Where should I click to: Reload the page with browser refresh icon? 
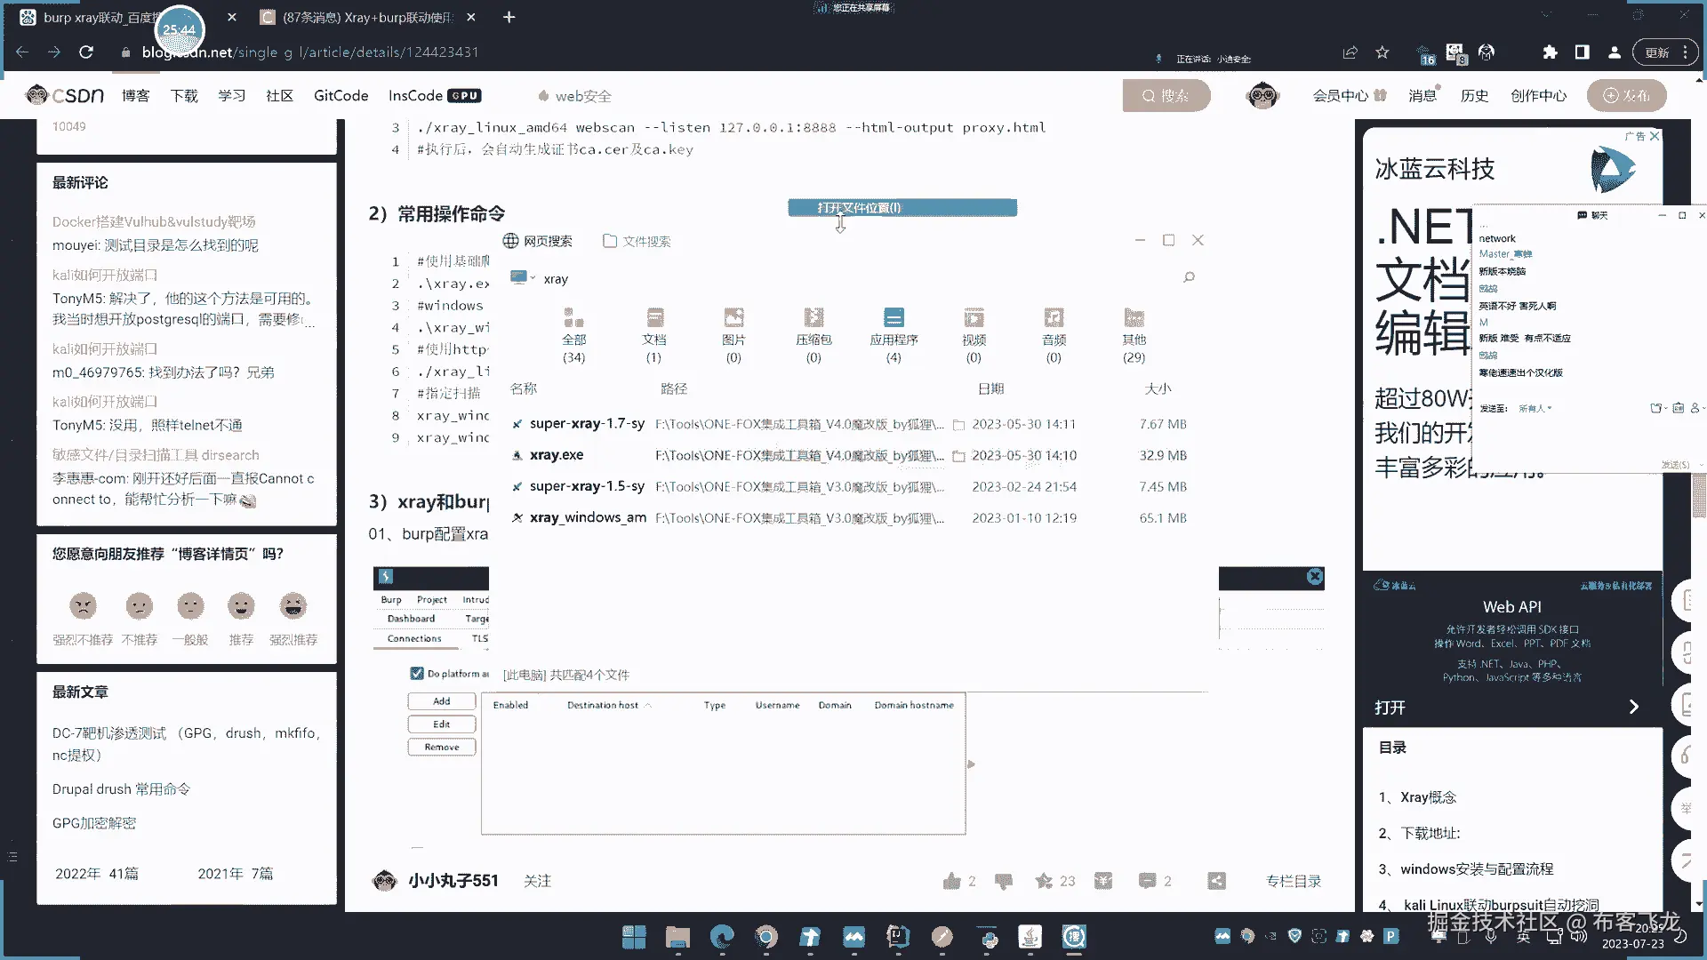pyautogui.click(x=86, y=52)
